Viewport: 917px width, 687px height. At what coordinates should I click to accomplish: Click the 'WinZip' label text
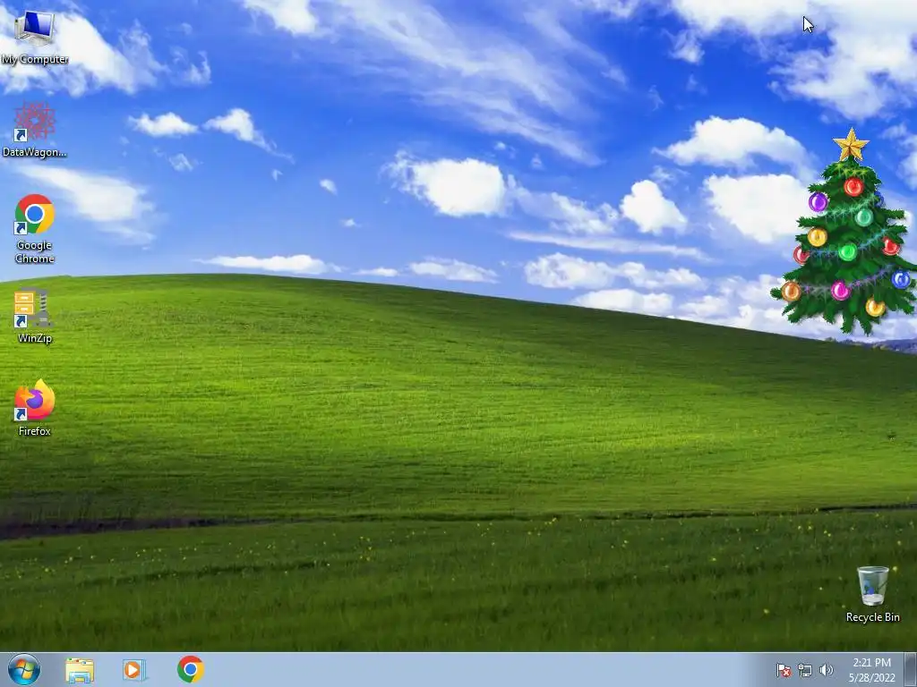tap(35, 338)
